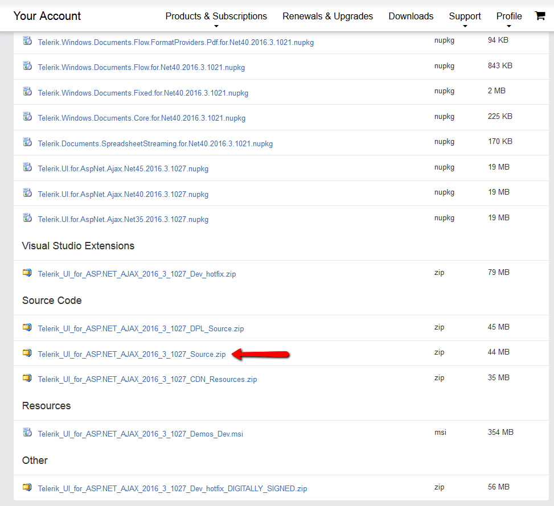
Task: Click the package icon beside SpreadsheetStreaming nupkg
Action: tap(27, 142)
